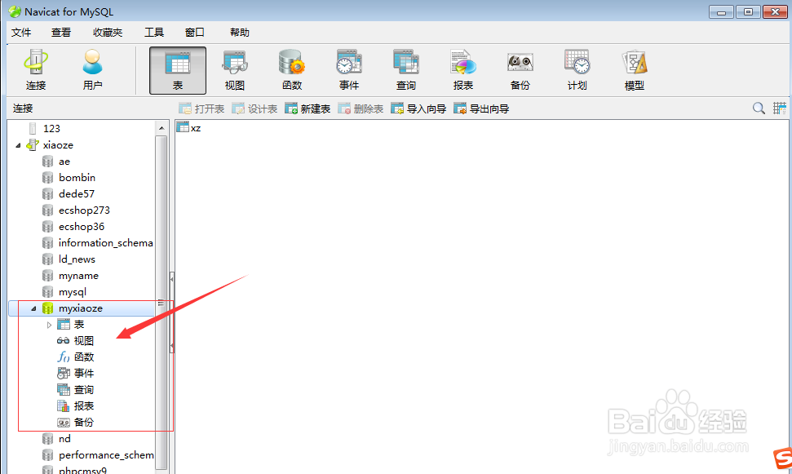This screenshot has height=474, width=792.
Task: Select the xz table in object list
Action: [189, 128]
